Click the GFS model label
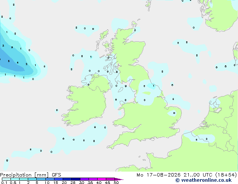The width and height of the screenshot is (238, 184). click(x=56, y=175)
